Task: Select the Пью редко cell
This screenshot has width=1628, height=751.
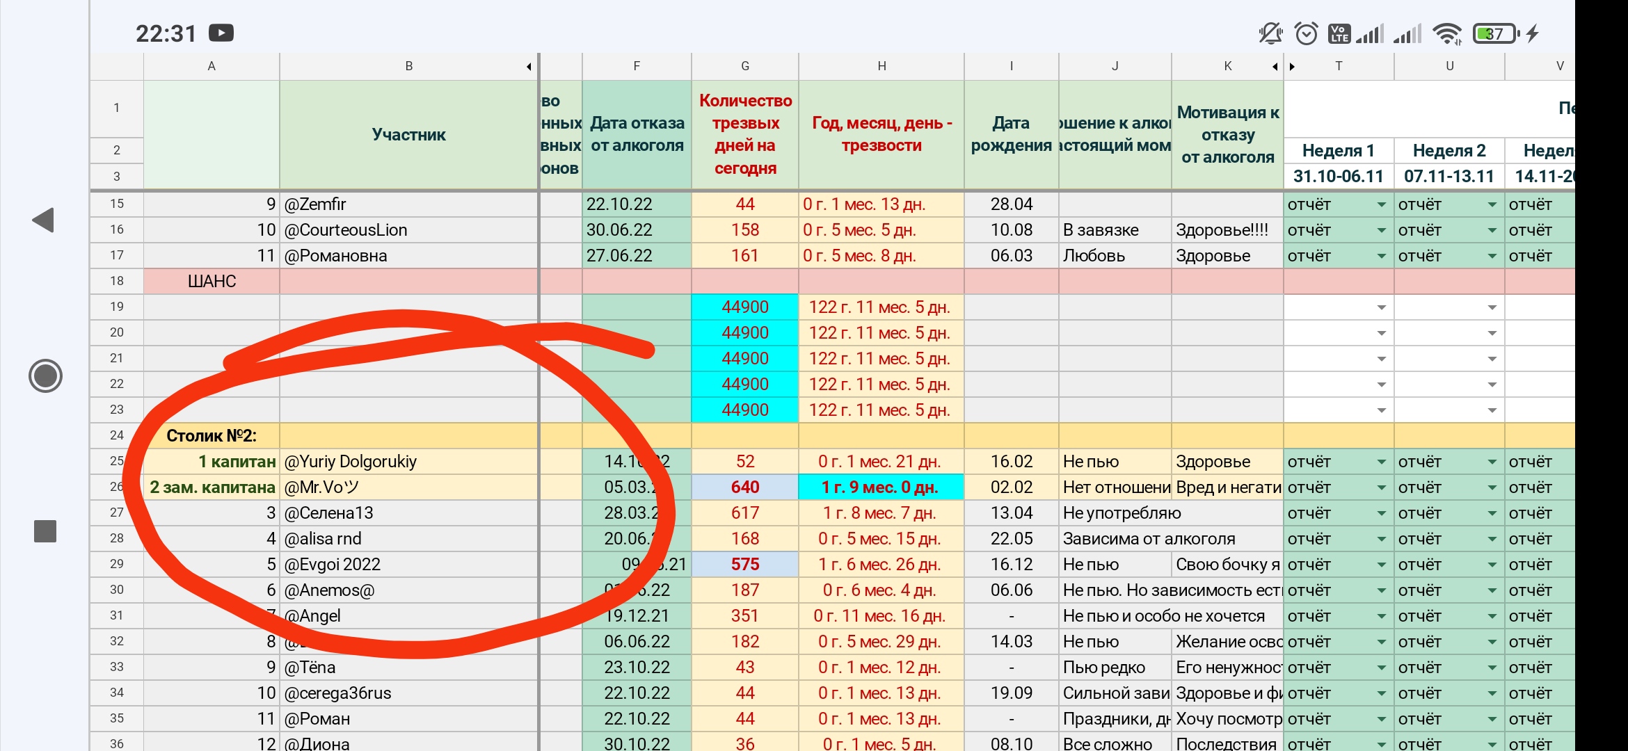Action: tap(1115, 668)
